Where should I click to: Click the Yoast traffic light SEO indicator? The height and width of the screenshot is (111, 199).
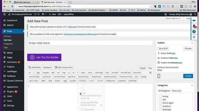(x=159, y=76)
